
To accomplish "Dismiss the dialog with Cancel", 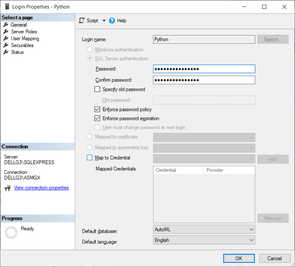I will [x=274, y=258].
